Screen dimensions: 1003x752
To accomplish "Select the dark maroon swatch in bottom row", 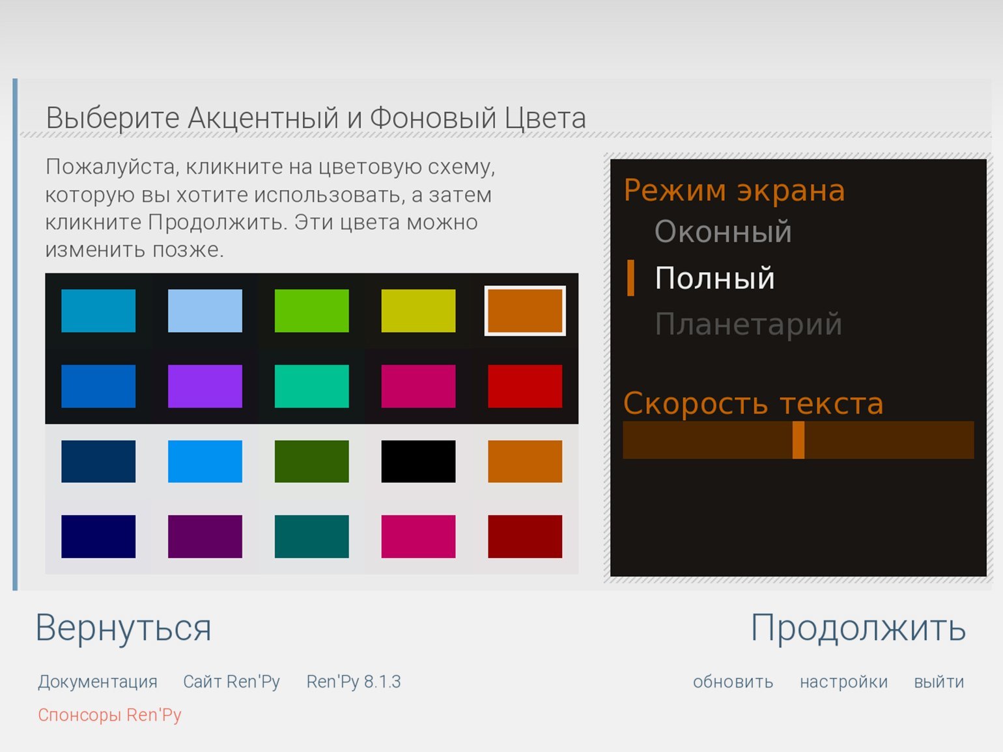I will point(524,536).
